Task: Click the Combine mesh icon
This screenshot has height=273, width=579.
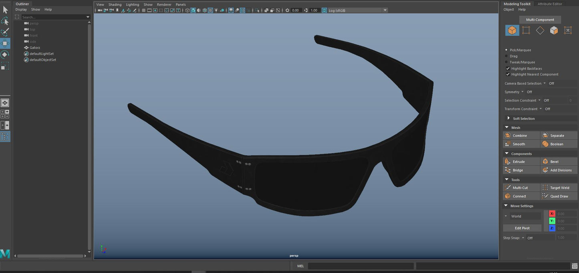Action: pos(508,135)
